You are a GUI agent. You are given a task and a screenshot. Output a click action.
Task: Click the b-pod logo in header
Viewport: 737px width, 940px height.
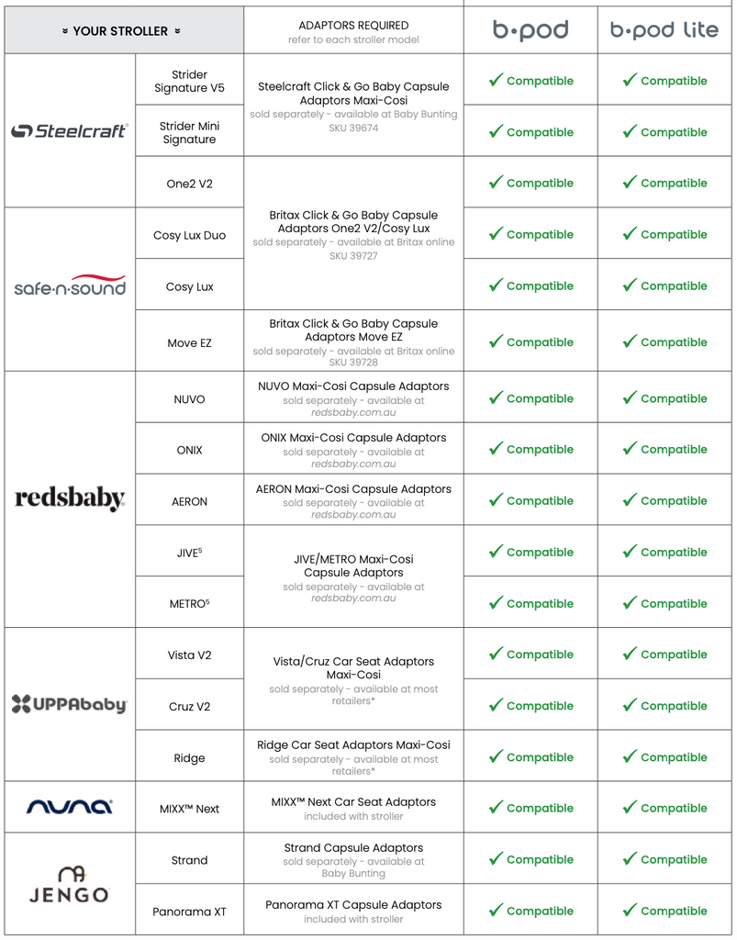[x=530, y=30]
